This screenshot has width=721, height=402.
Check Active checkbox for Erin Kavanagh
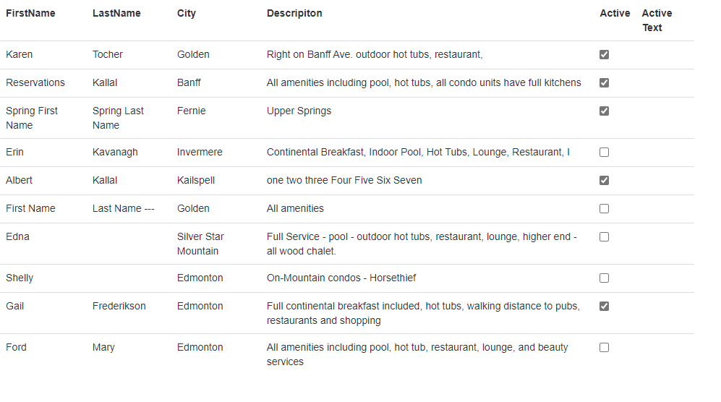pos(604,153)
